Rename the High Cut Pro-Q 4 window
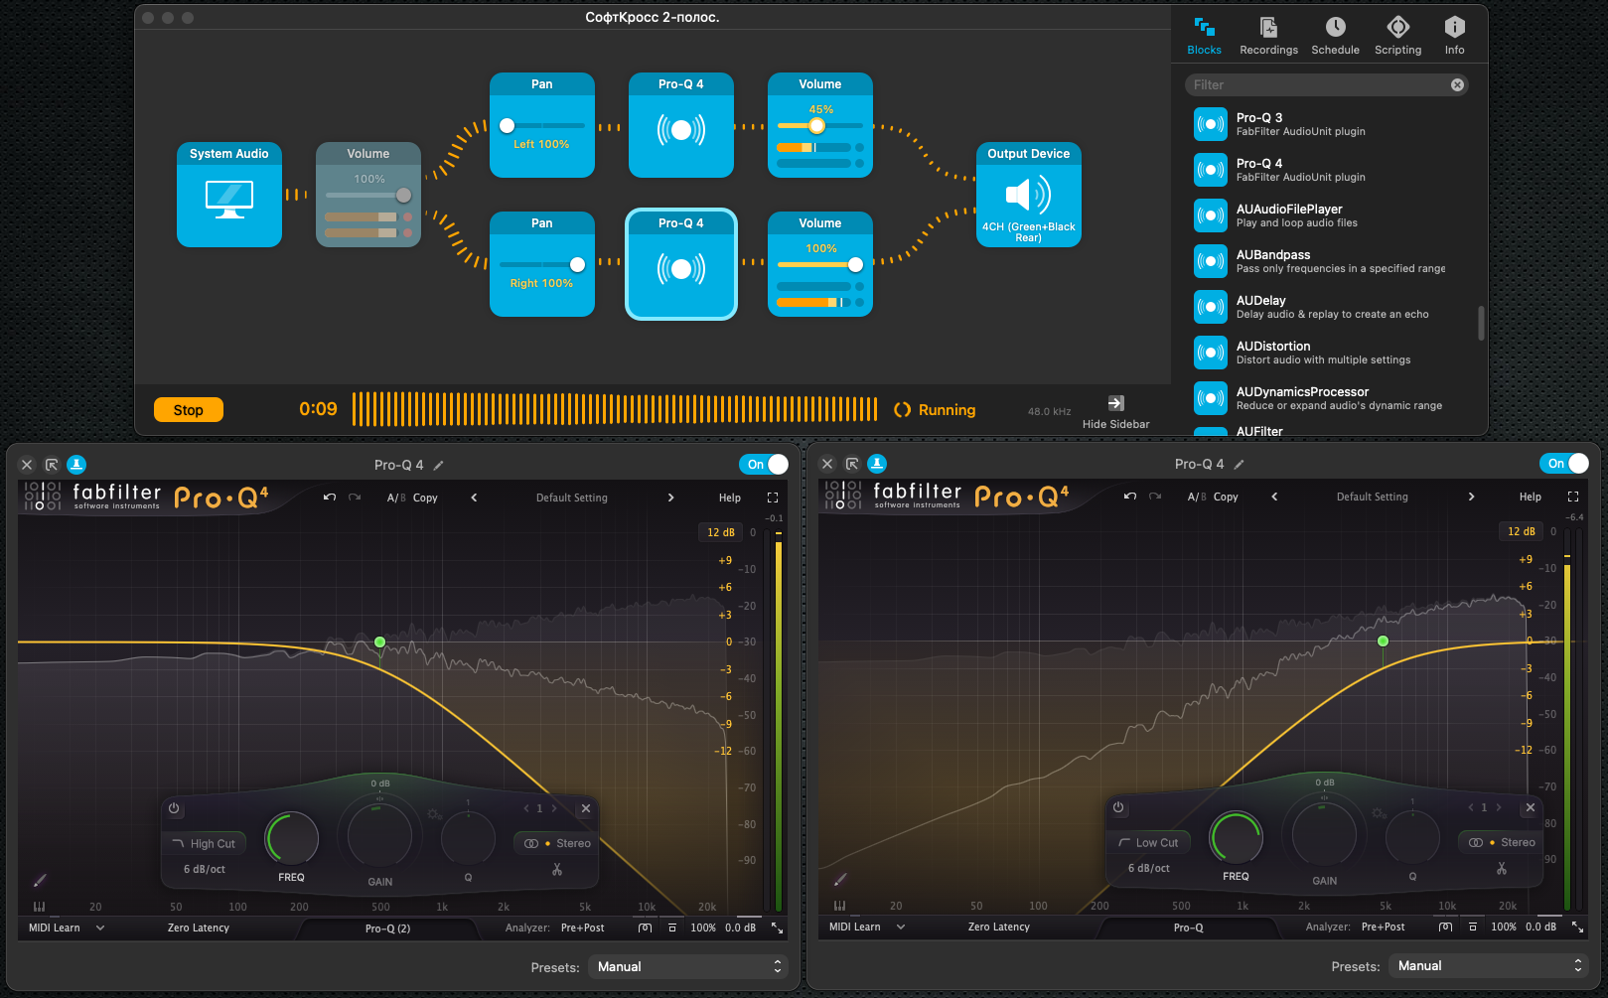 click(x=439, y=465)
